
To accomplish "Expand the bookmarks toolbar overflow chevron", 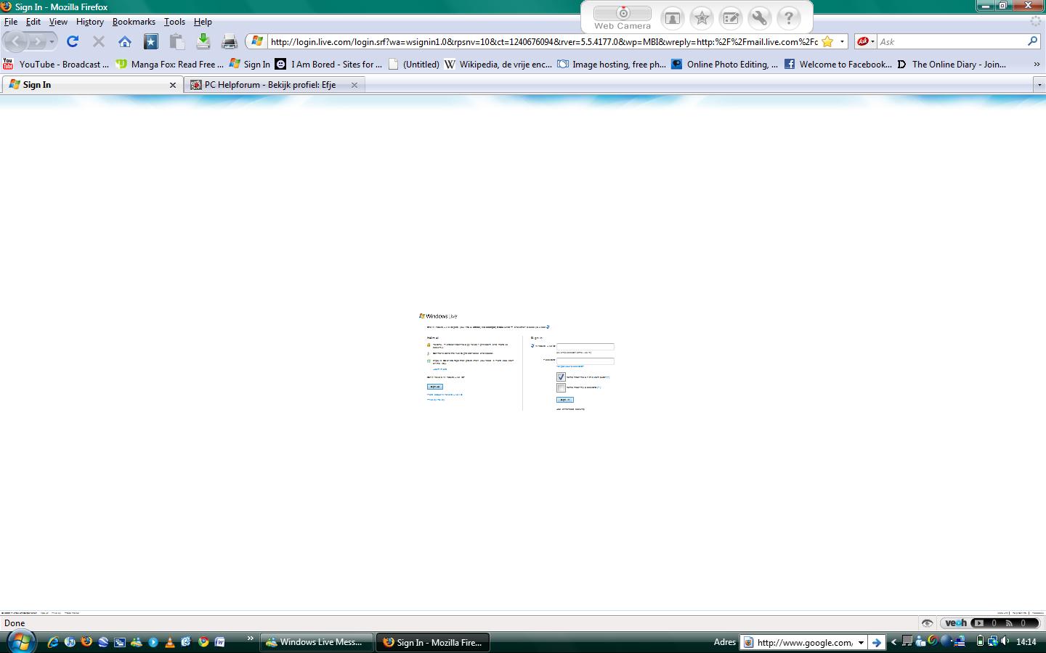I will (1037, 65).
